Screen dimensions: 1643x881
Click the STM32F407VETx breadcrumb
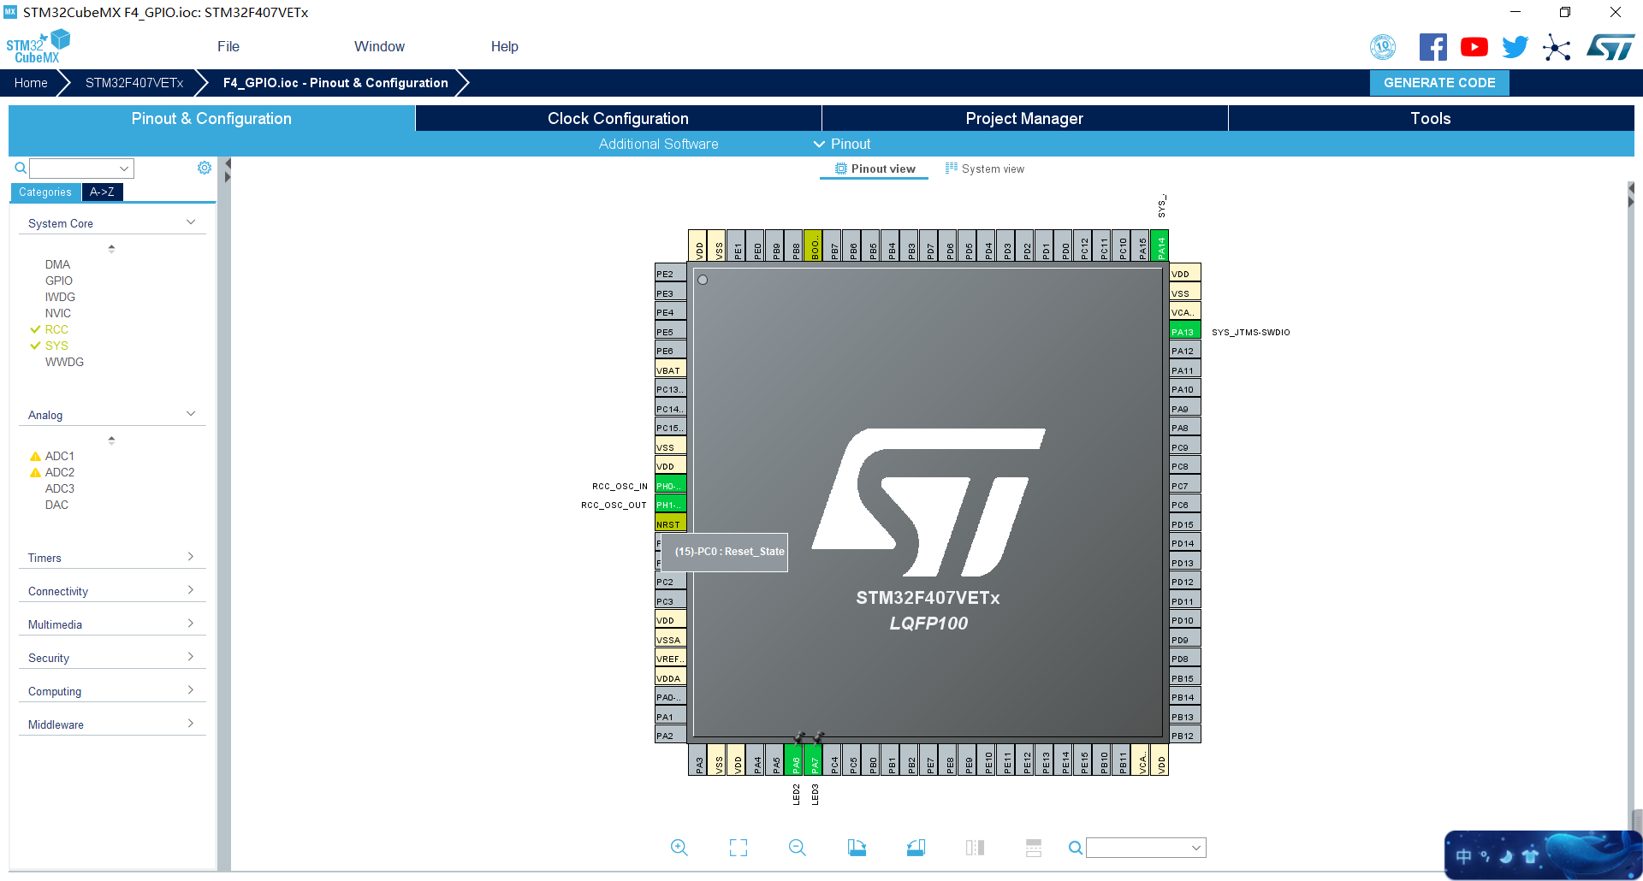[x=133, y=83]
